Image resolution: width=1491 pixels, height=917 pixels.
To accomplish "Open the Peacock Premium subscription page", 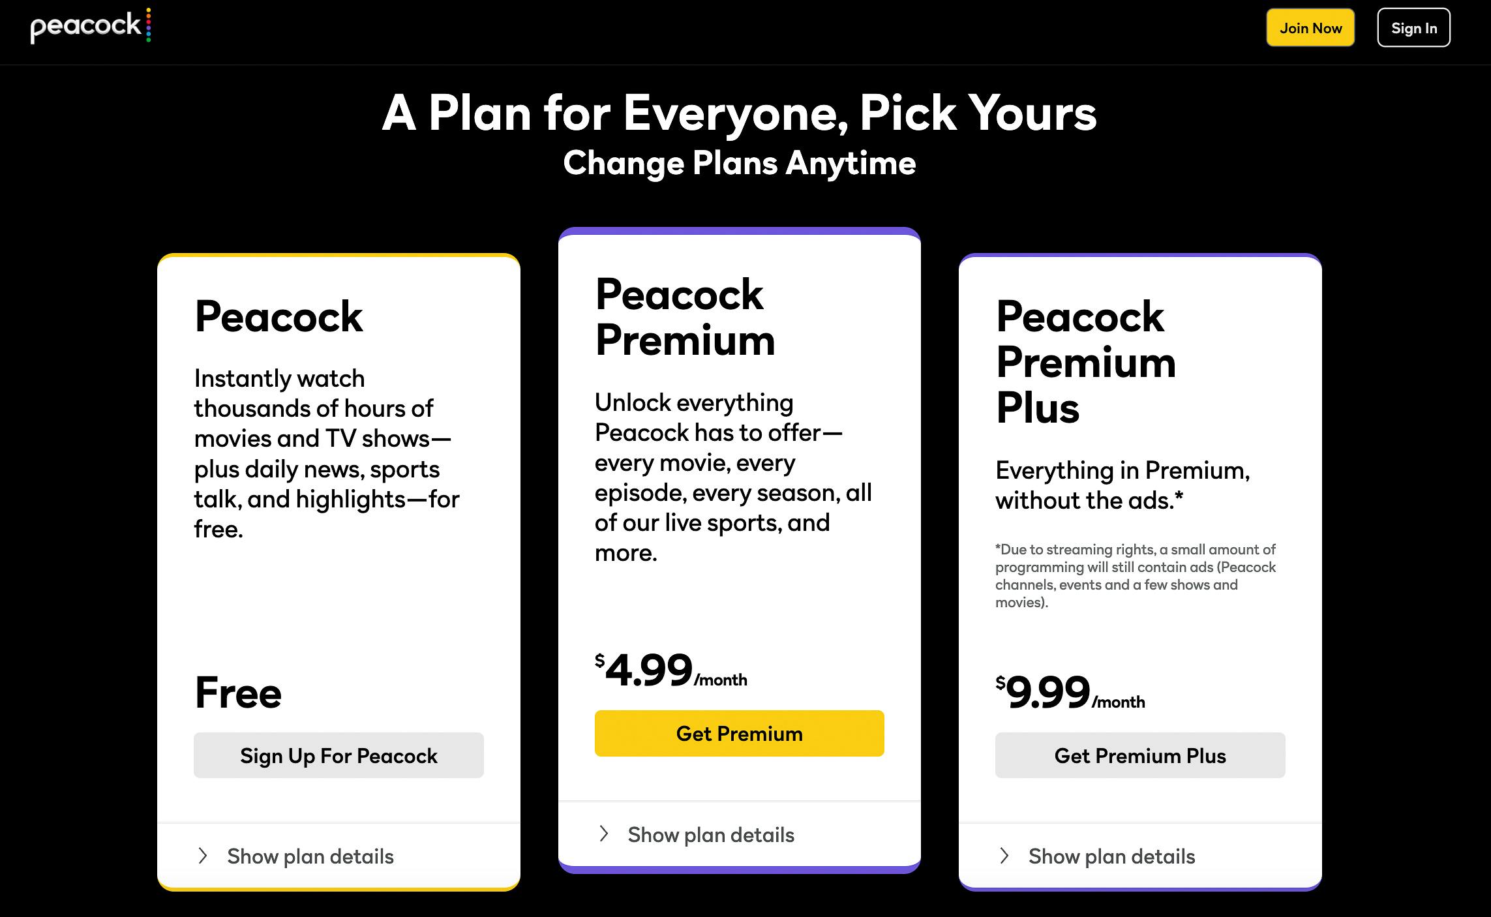I will coord(739,732).
